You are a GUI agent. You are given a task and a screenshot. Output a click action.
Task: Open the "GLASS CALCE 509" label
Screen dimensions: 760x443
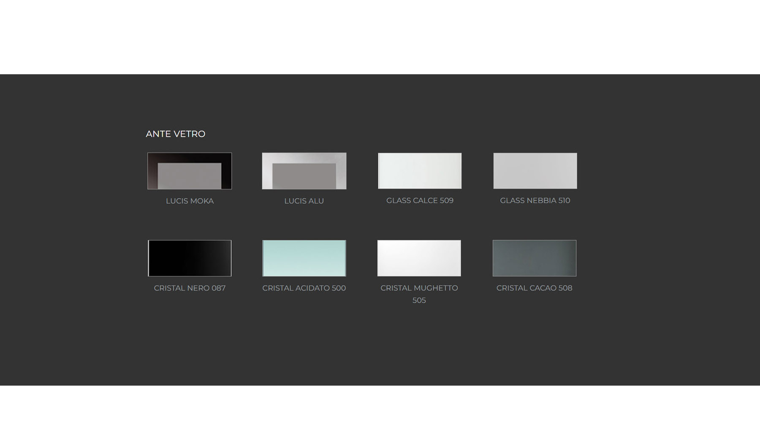coord(420,201)
